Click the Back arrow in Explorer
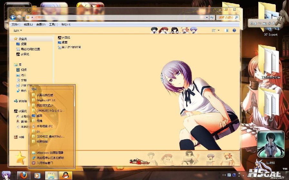289x180 pixels. (x=13, y=17)
